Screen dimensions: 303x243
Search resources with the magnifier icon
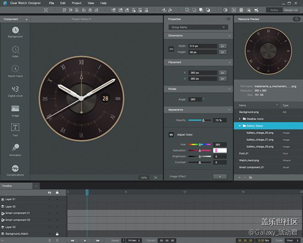tap(296, 19)
